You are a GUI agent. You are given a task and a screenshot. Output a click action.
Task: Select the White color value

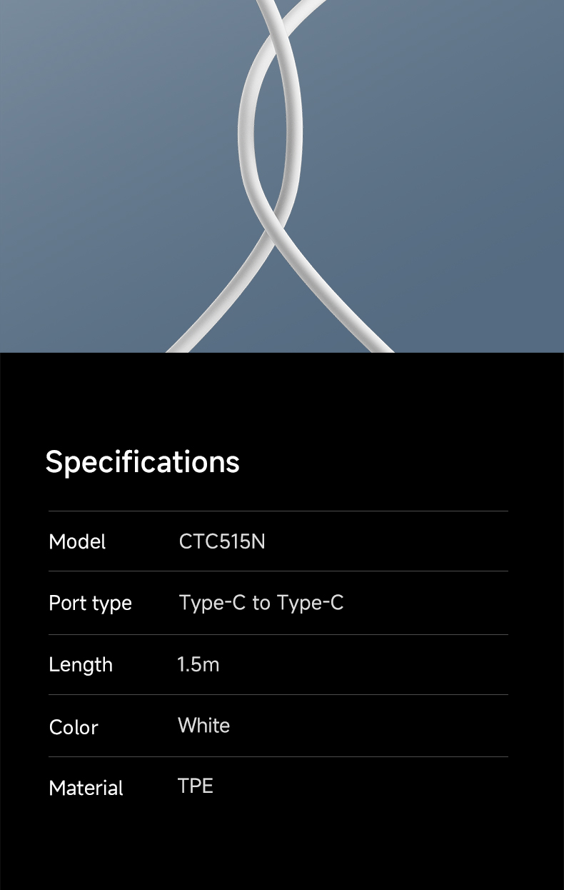[204, 726]
